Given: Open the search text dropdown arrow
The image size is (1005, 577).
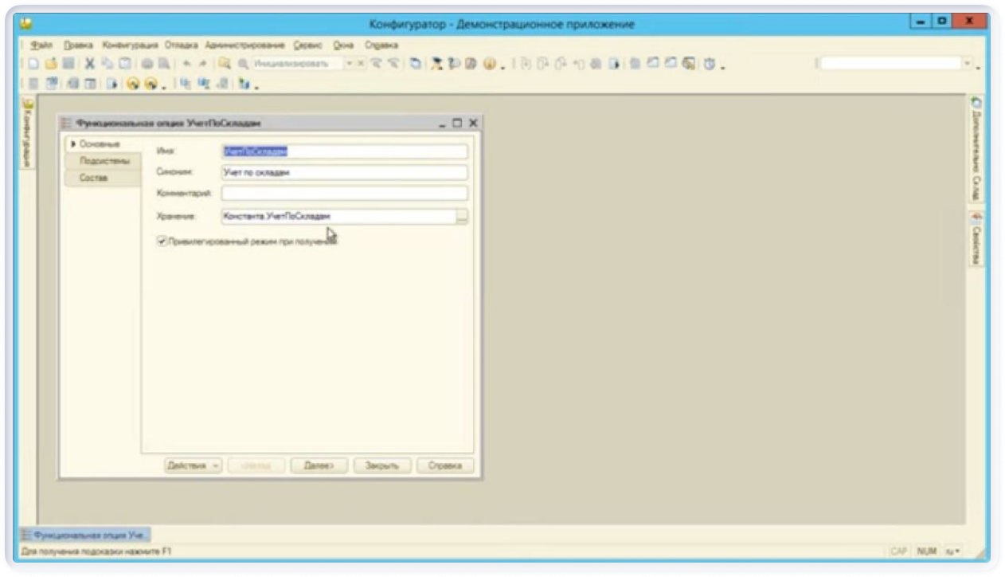Looking at the screenshot, I should [968, 64].
